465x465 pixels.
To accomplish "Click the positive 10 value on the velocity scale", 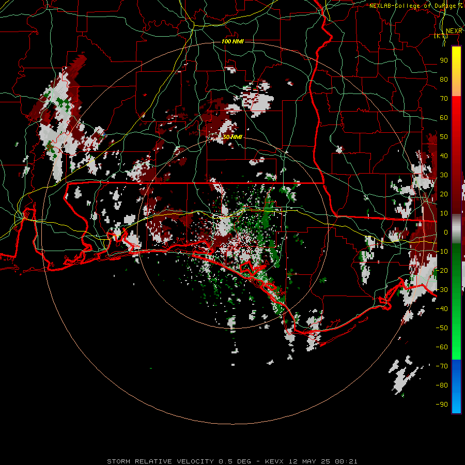I will (x=444, y=213).
